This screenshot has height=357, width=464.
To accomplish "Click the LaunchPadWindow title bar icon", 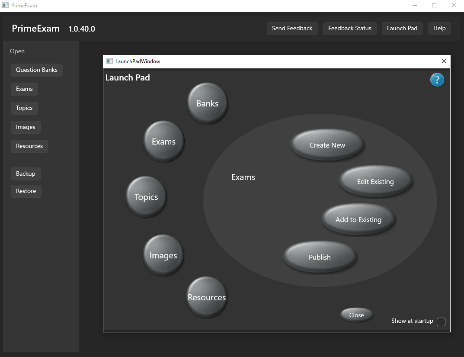I will pyautogui.click(x=109, y=61).
